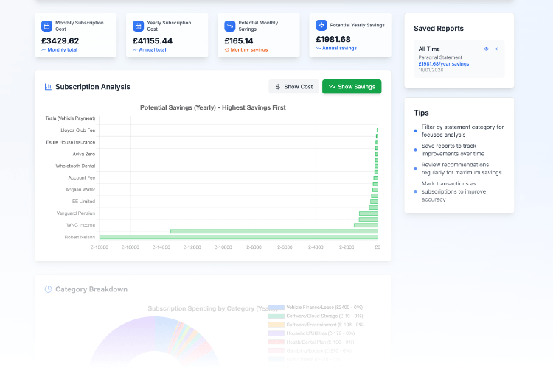The image size is (553, 368).
Task: Click the Monthly savings label
Action: (x=248, y=49)
